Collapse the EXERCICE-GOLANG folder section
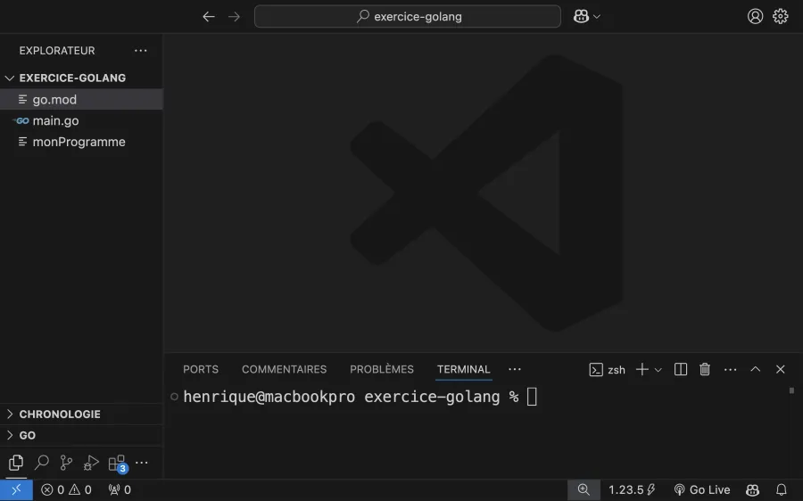This screenshot has height=501, width=803. point(81,78)
